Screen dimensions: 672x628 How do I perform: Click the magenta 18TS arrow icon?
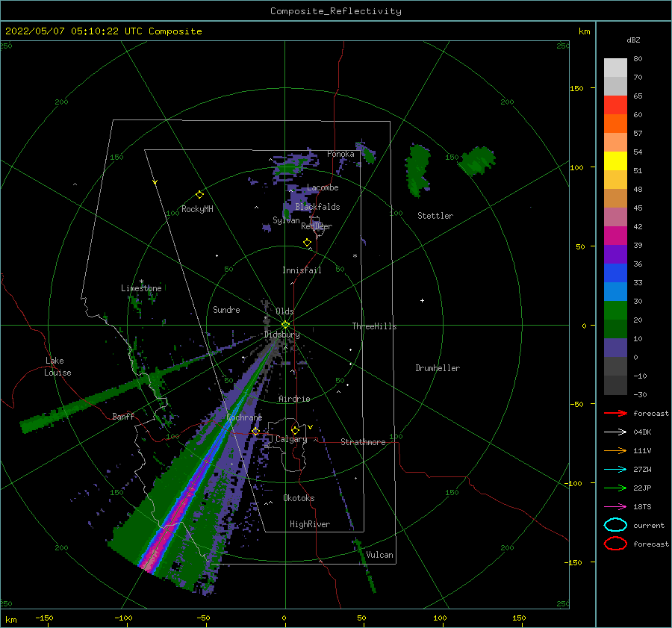pyautogui.click(x=615, y=507)
